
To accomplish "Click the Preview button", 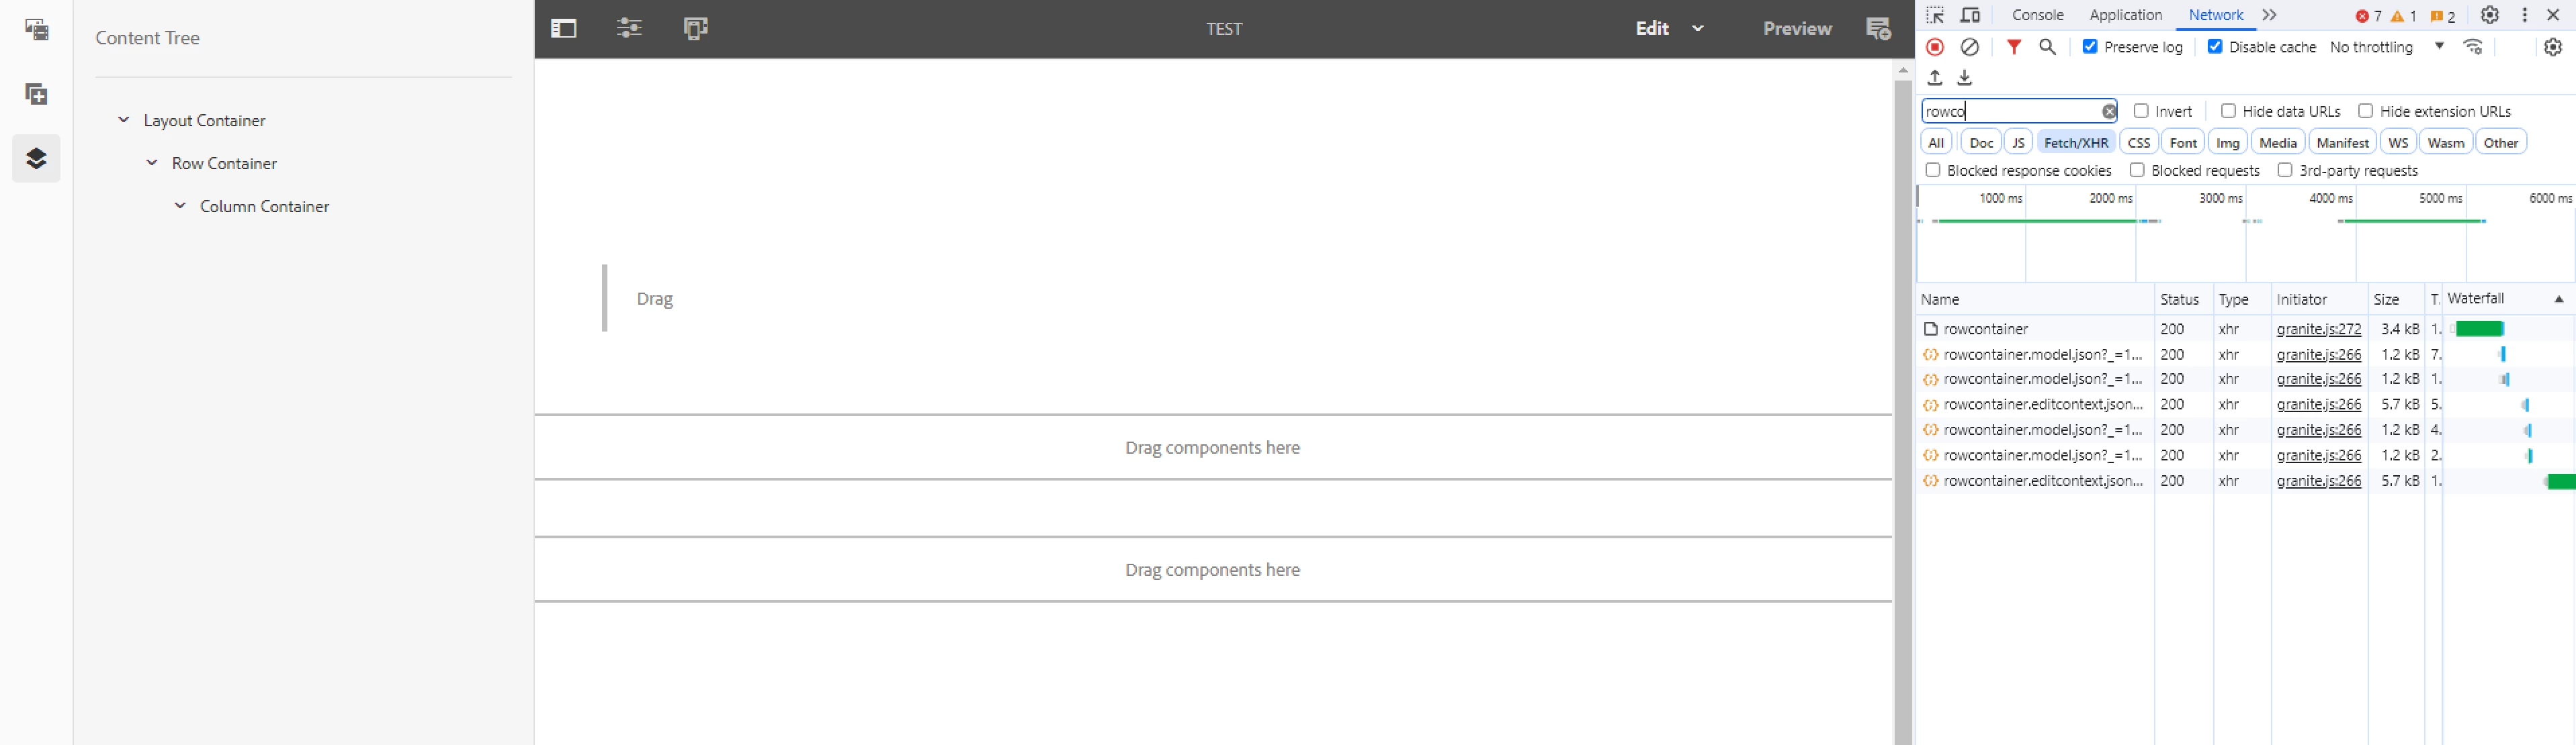I will [1796, 28].
